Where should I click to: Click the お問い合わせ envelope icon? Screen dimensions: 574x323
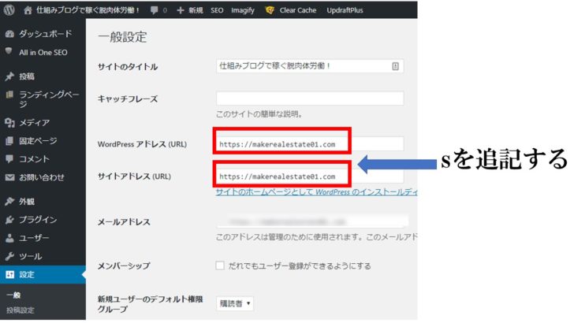click(x=9, y=177)
